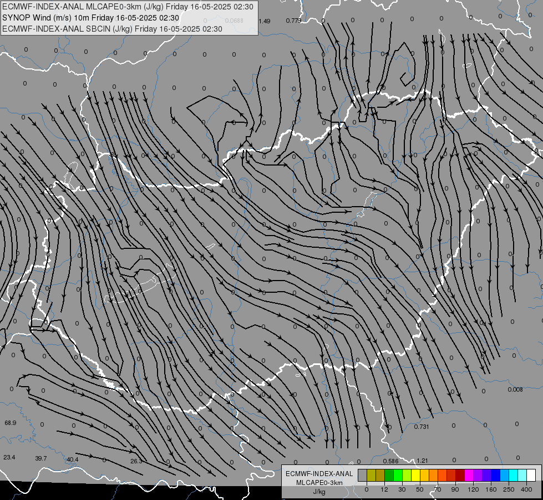Click the map value 40.4
The height and width of the screenshot is (500, 543).
[x=72, y=460]
